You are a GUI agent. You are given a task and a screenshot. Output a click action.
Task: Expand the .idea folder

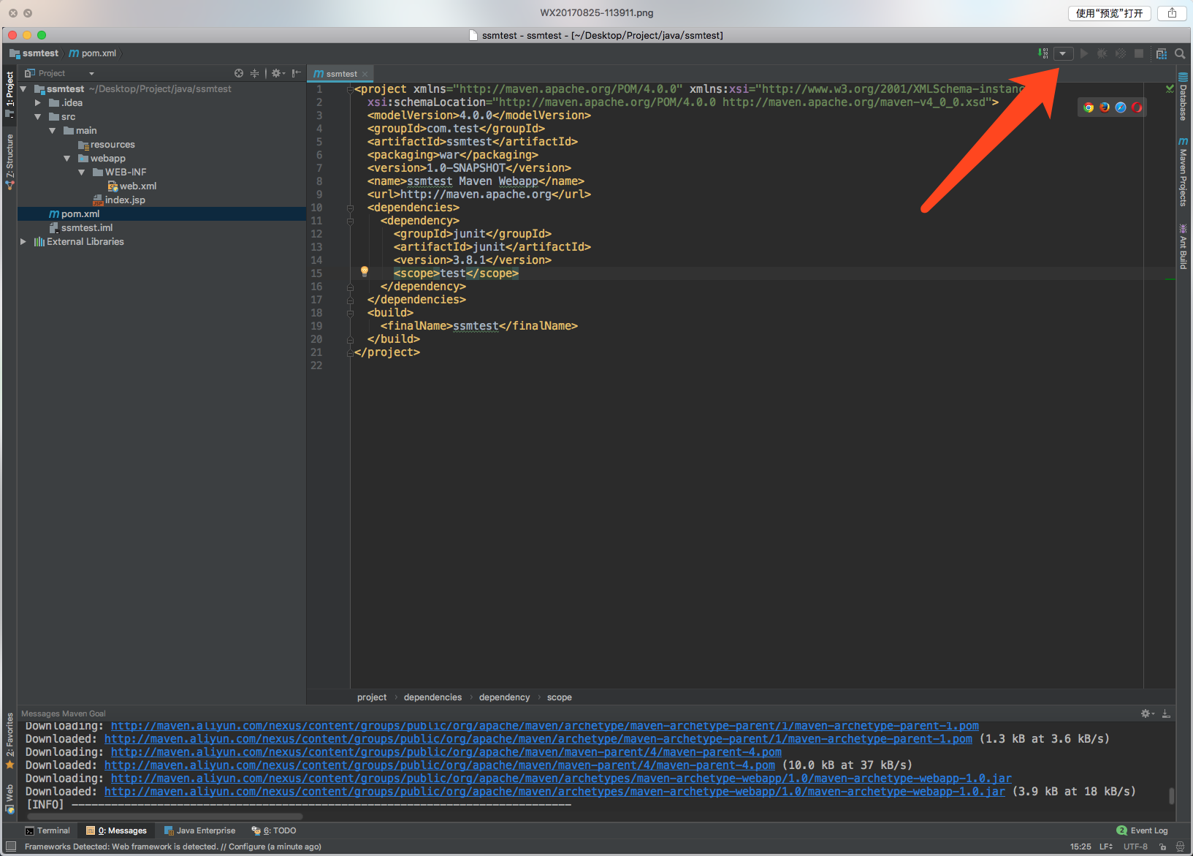coord(38,103)
